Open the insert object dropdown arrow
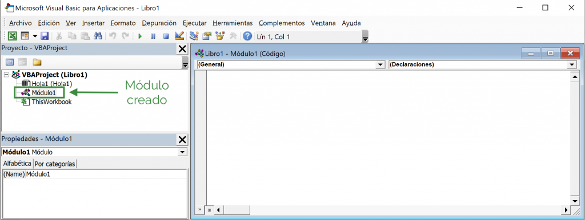Viewport: 585px width, 220px height. tap(35, 36)
